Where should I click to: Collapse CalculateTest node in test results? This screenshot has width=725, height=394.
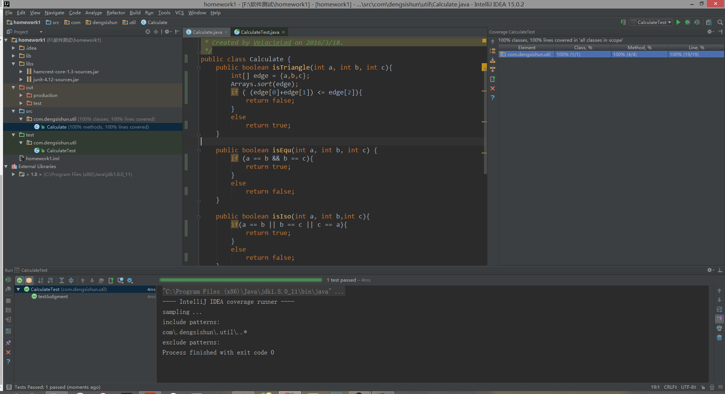[x=18, y=289]
